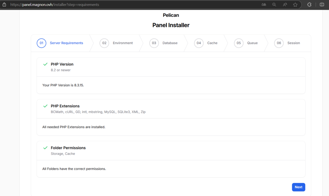Open the translate page icon
The image size is (329, 196).
coord(264,4)
